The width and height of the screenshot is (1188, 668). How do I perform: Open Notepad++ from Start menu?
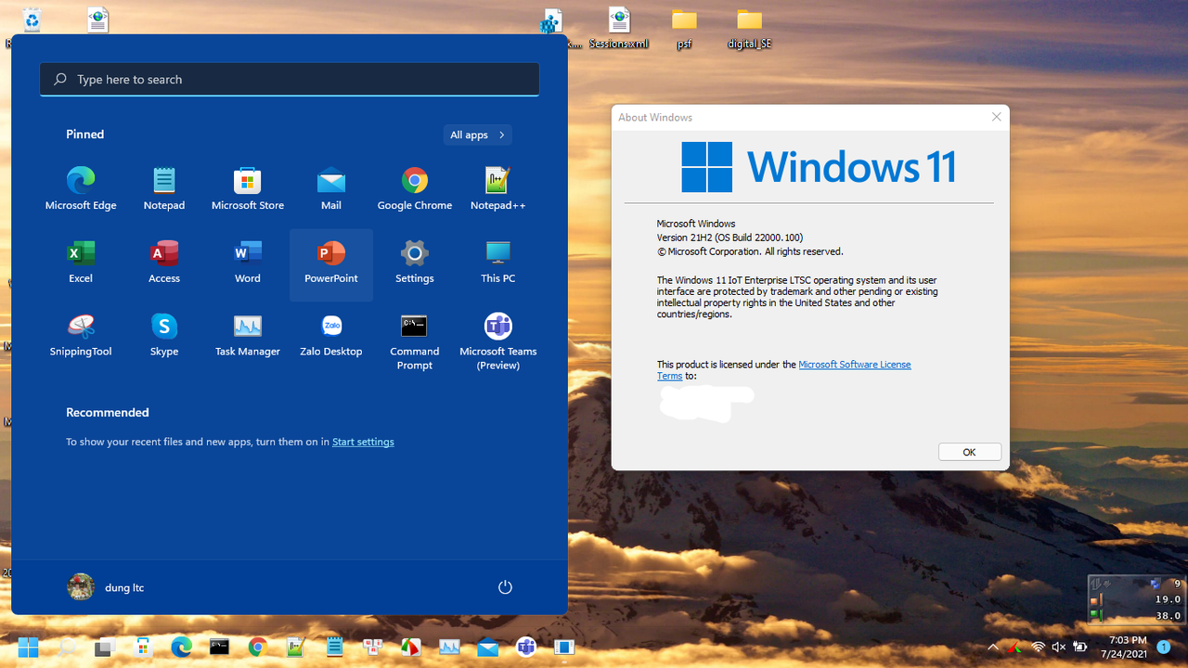click(498, 189)
